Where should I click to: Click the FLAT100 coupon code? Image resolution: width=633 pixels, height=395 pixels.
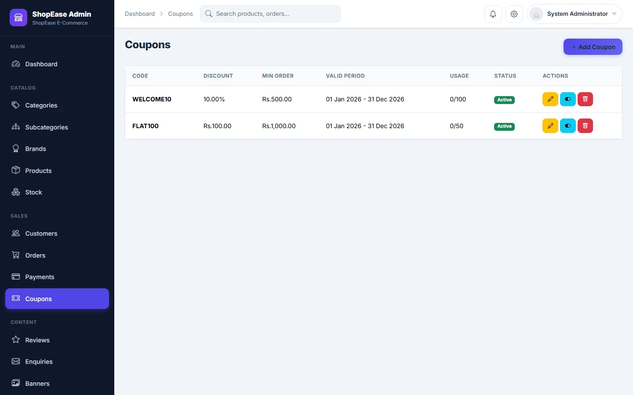pos(146,126)
